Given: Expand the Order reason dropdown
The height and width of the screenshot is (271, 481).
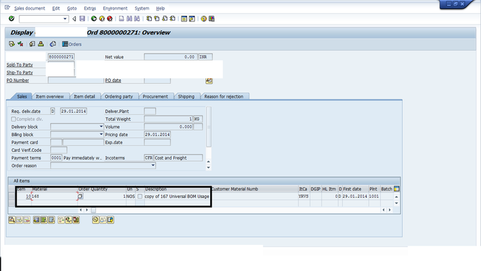Looking at the screenshot, I should click(x=153, y=166).
